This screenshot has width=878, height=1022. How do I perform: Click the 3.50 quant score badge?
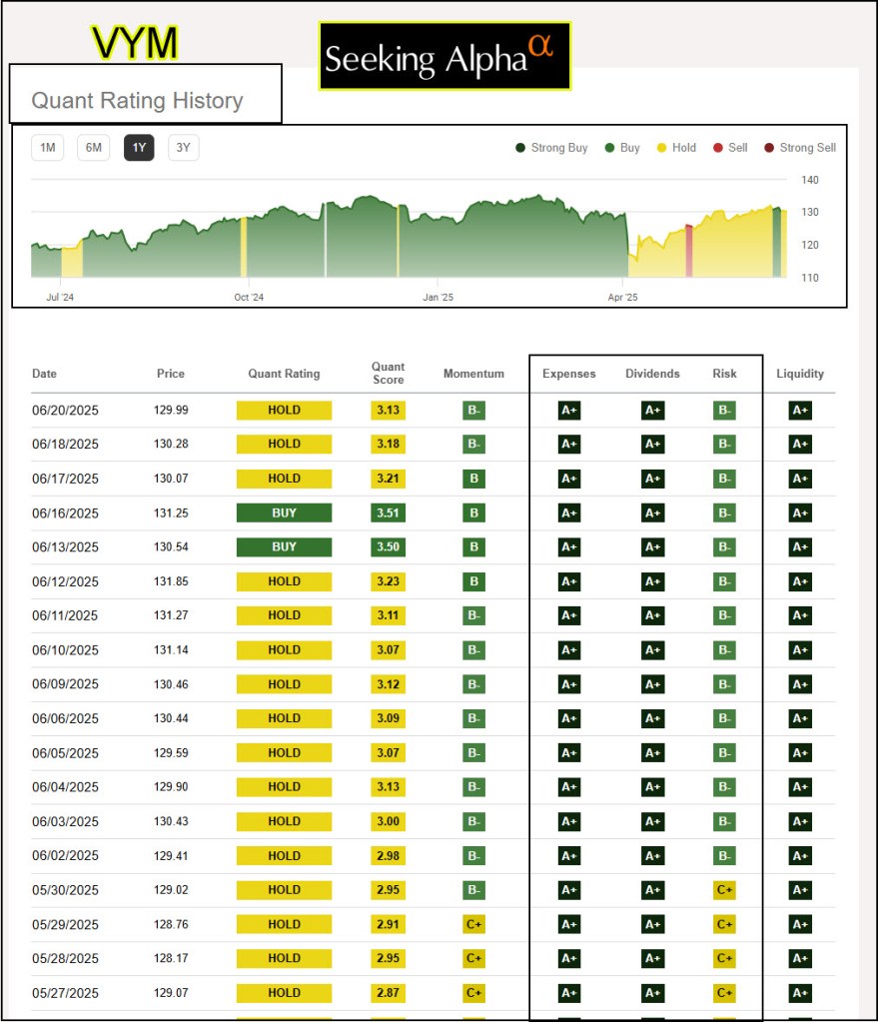[388, 547]
